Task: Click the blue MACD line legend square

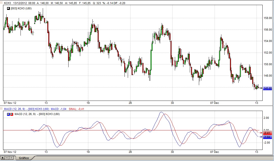Action: 9,114
